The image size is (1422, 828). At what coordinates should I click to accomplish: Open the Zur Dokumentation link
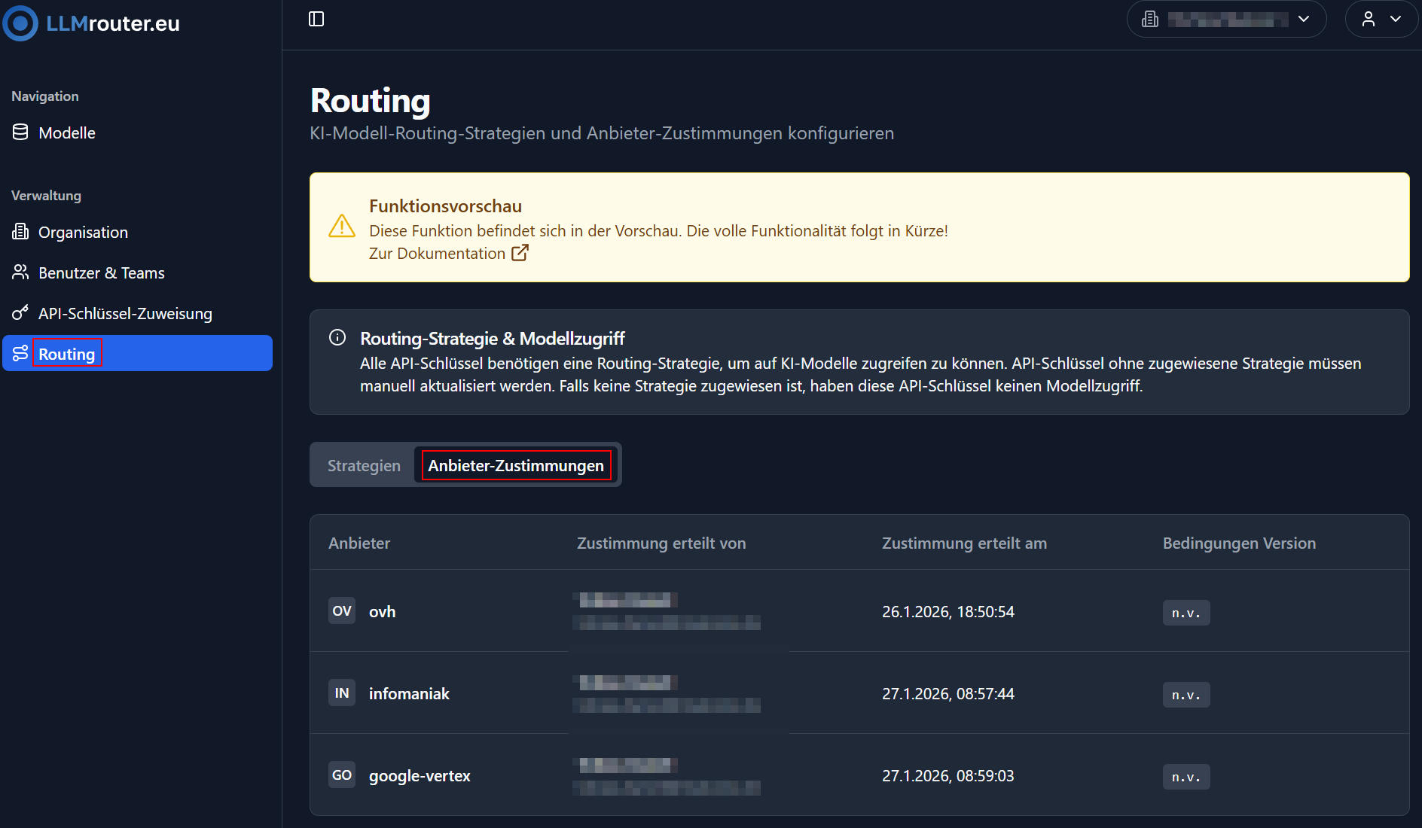(437, 254)
